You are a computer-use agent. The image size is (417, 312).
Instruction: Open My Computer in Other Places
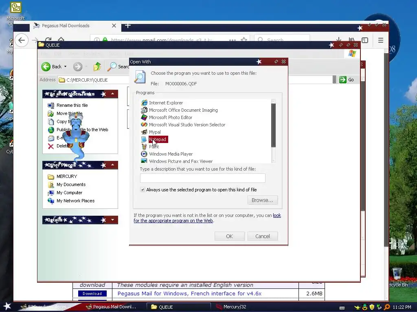[x=69, y=193]
